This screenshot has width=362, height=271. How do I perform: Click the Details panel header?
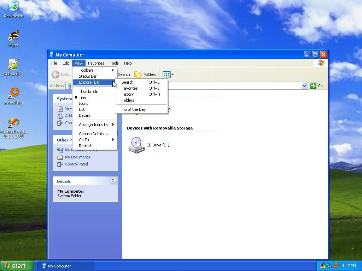tap(86, 181)
